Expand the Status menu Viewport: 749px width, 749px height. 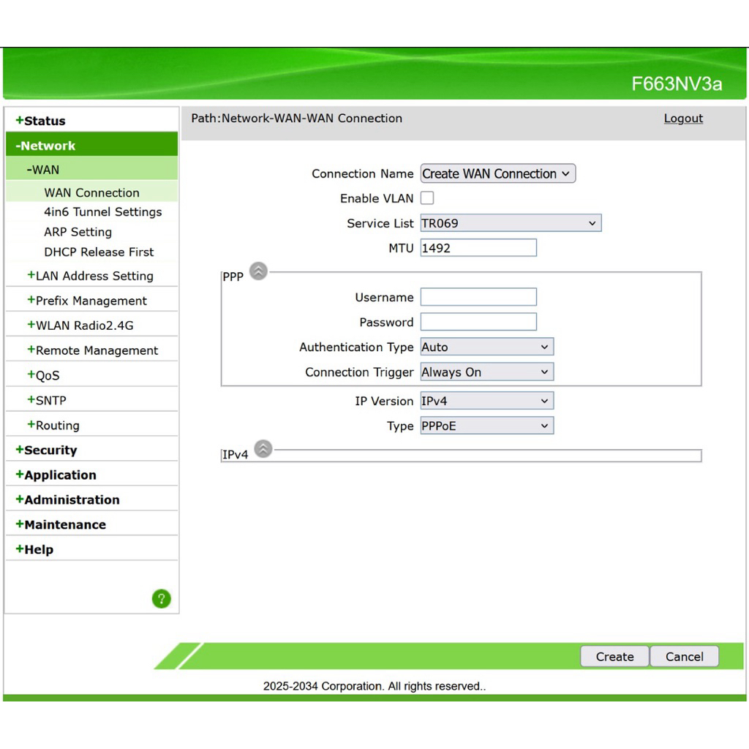click(41, 121)
